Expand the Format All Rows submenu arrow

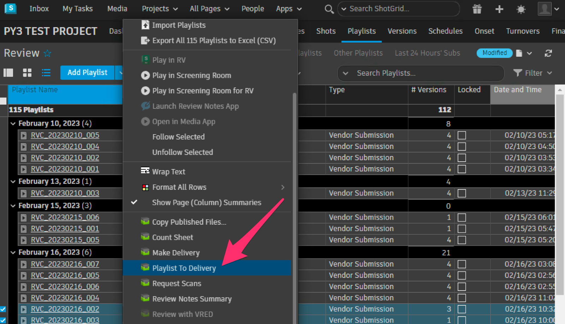[282, 187]
